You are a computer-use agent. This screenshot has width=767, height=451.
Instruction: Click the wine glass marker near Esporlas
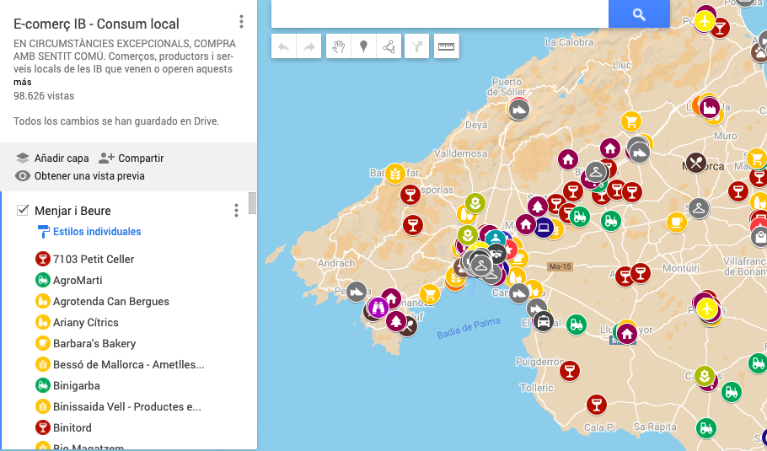(x=410, y=195)
